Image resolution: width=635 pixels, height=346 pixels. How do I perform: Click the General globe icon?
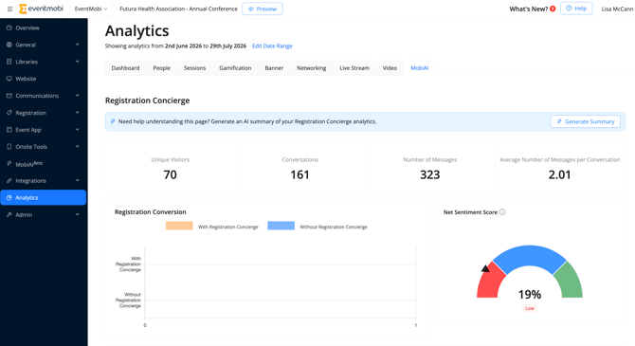click(x=9, y=45)
